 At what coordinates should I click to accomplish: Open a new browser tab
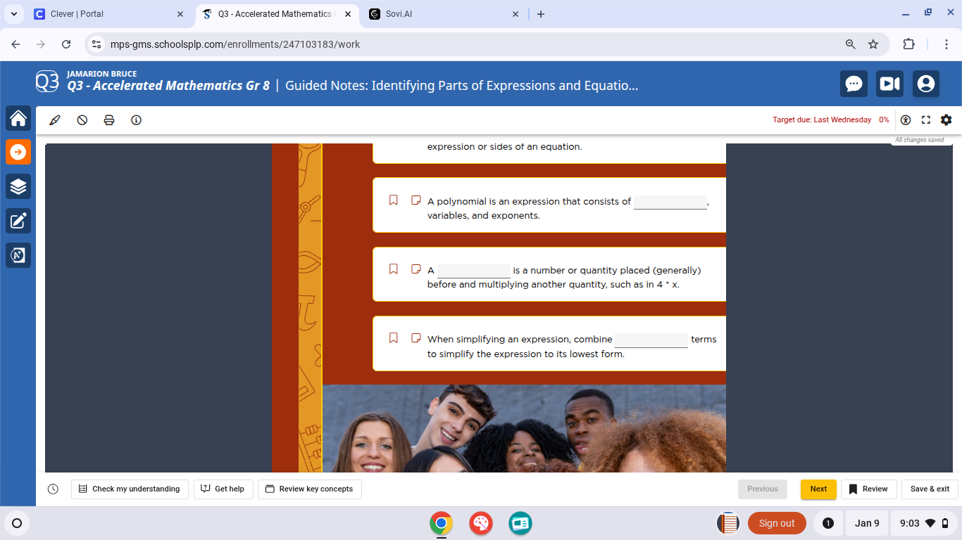point(541,14)
